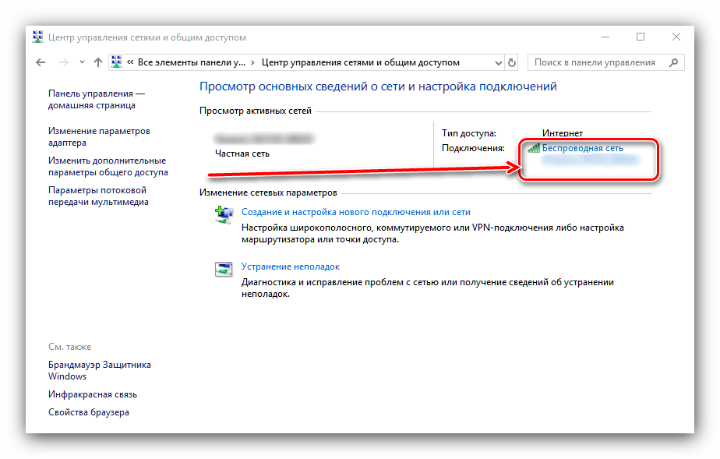This screenshot has width=720, height=459.
Task: Open the address bar history dropdown
Action: pyautogui.click(x=498, y=63)
